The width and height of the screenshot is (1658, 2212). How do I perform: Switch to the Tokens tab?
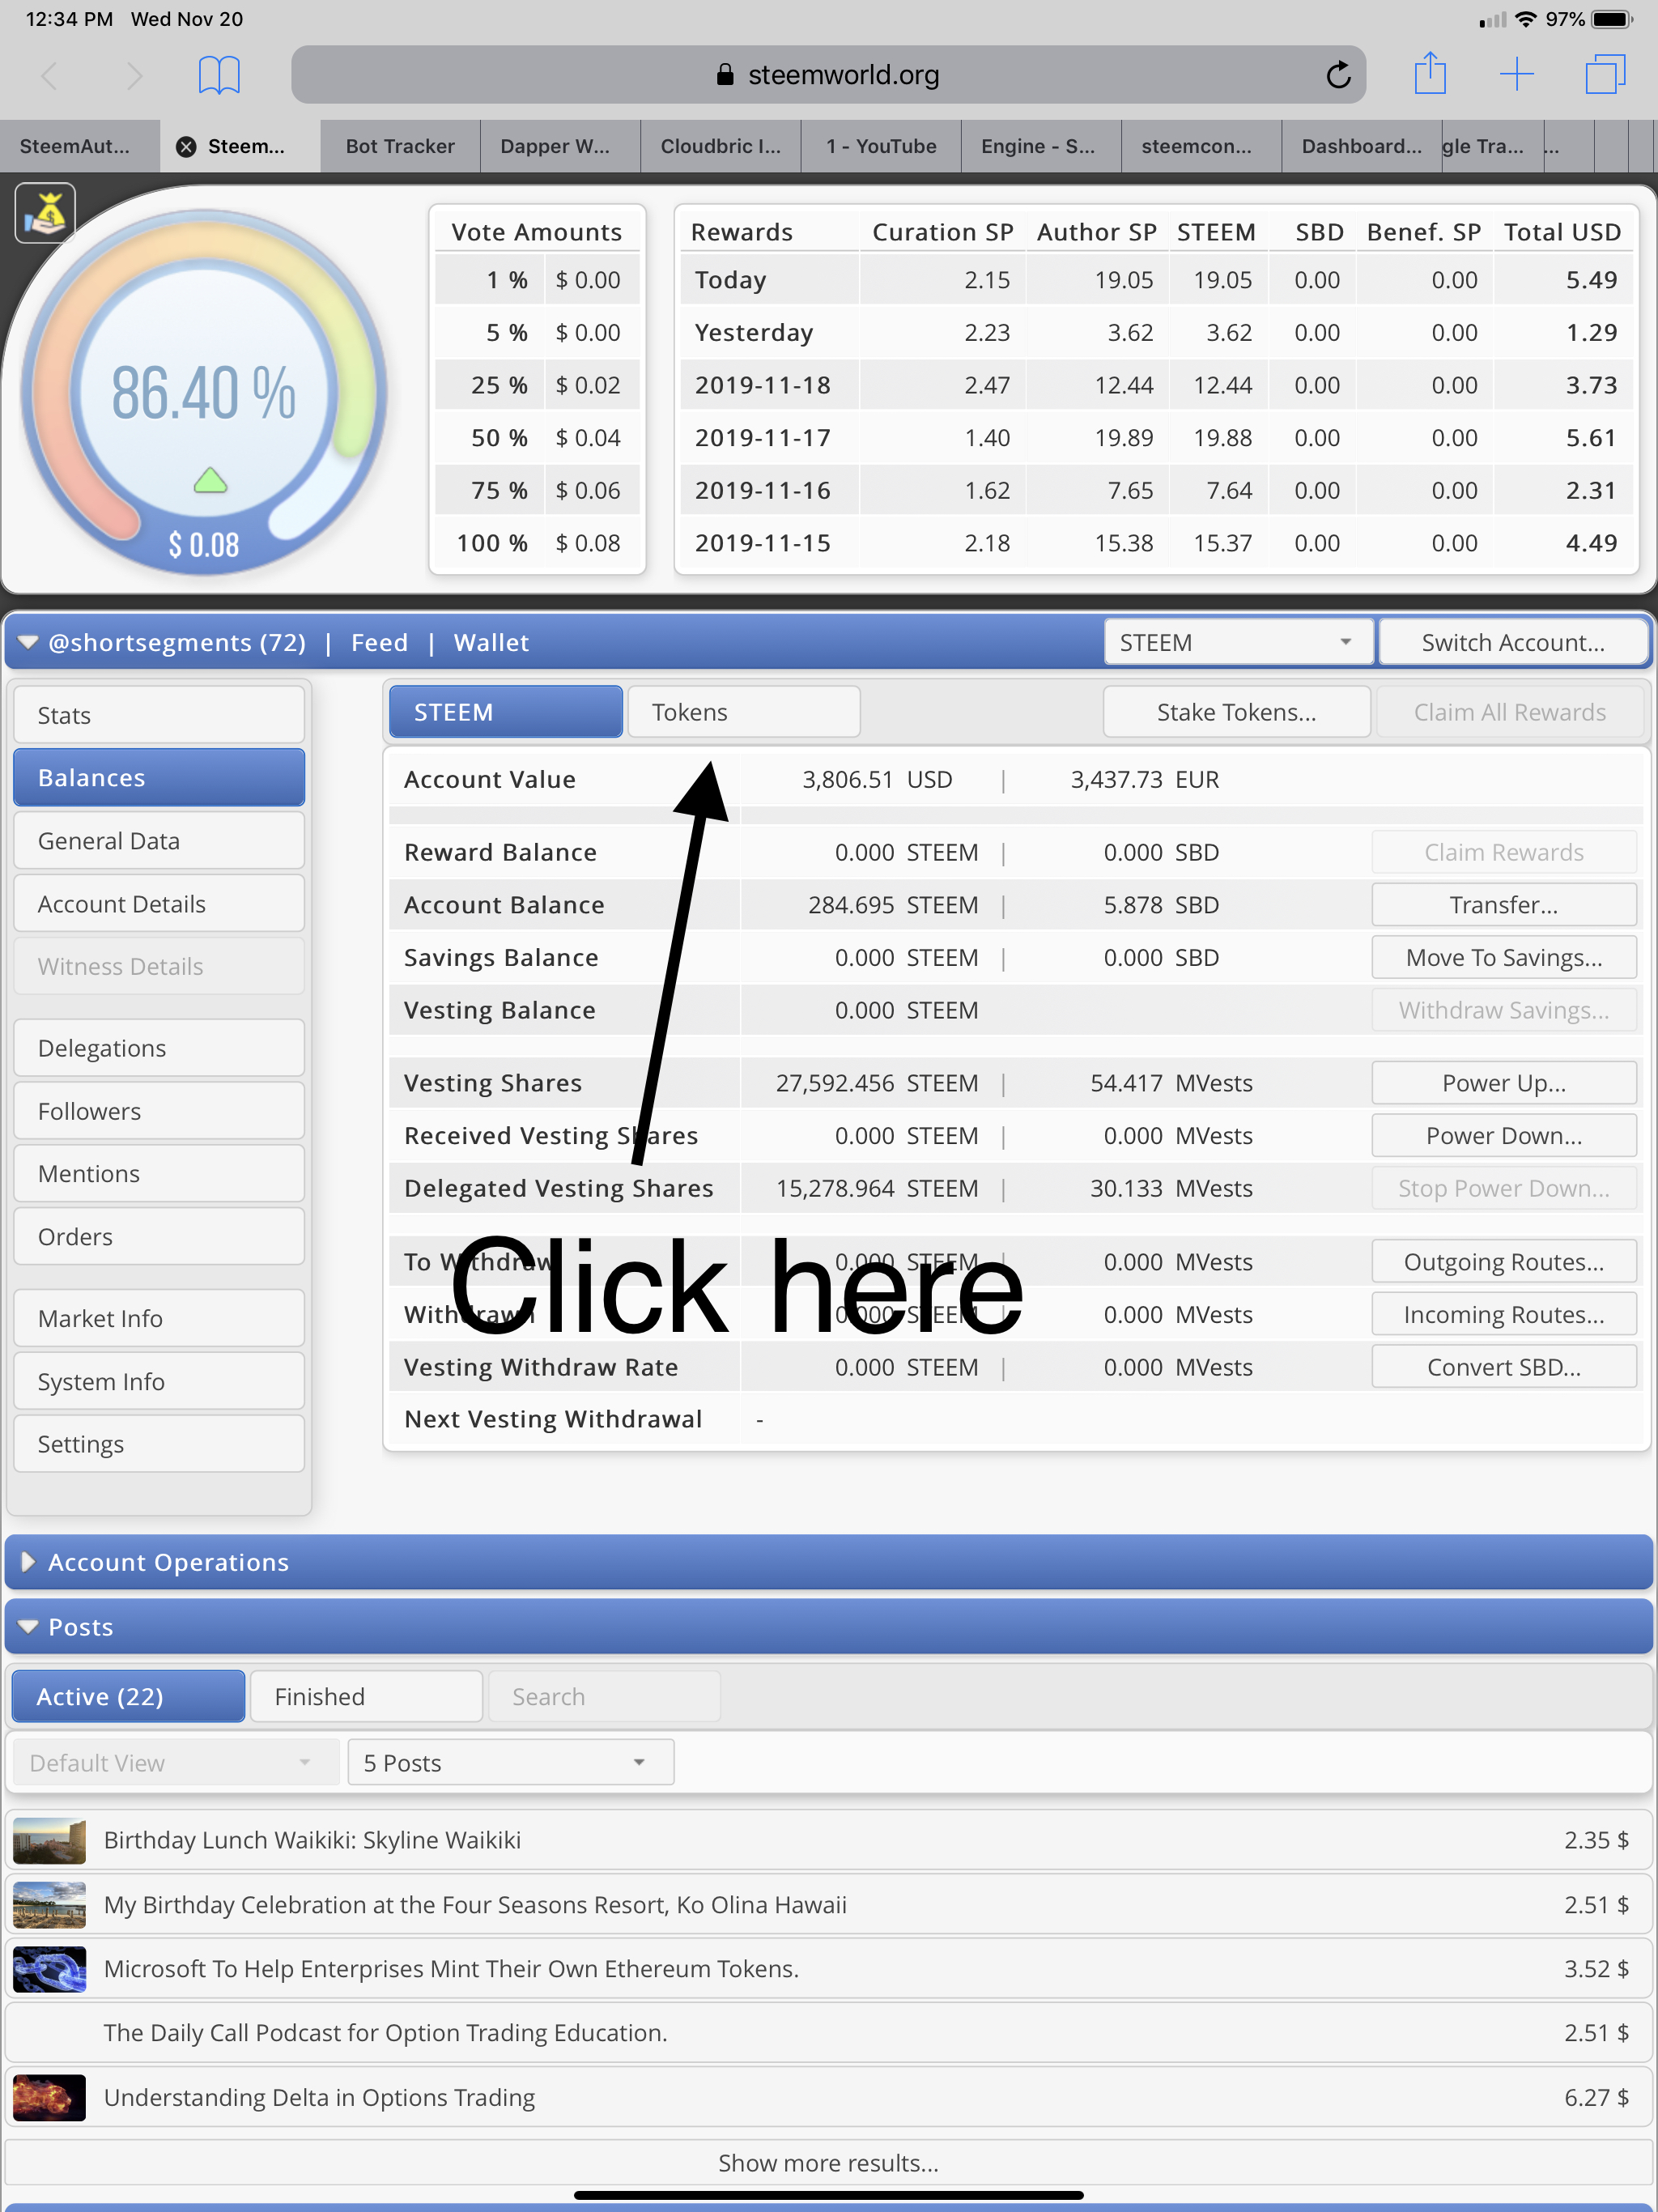[743, 712]
